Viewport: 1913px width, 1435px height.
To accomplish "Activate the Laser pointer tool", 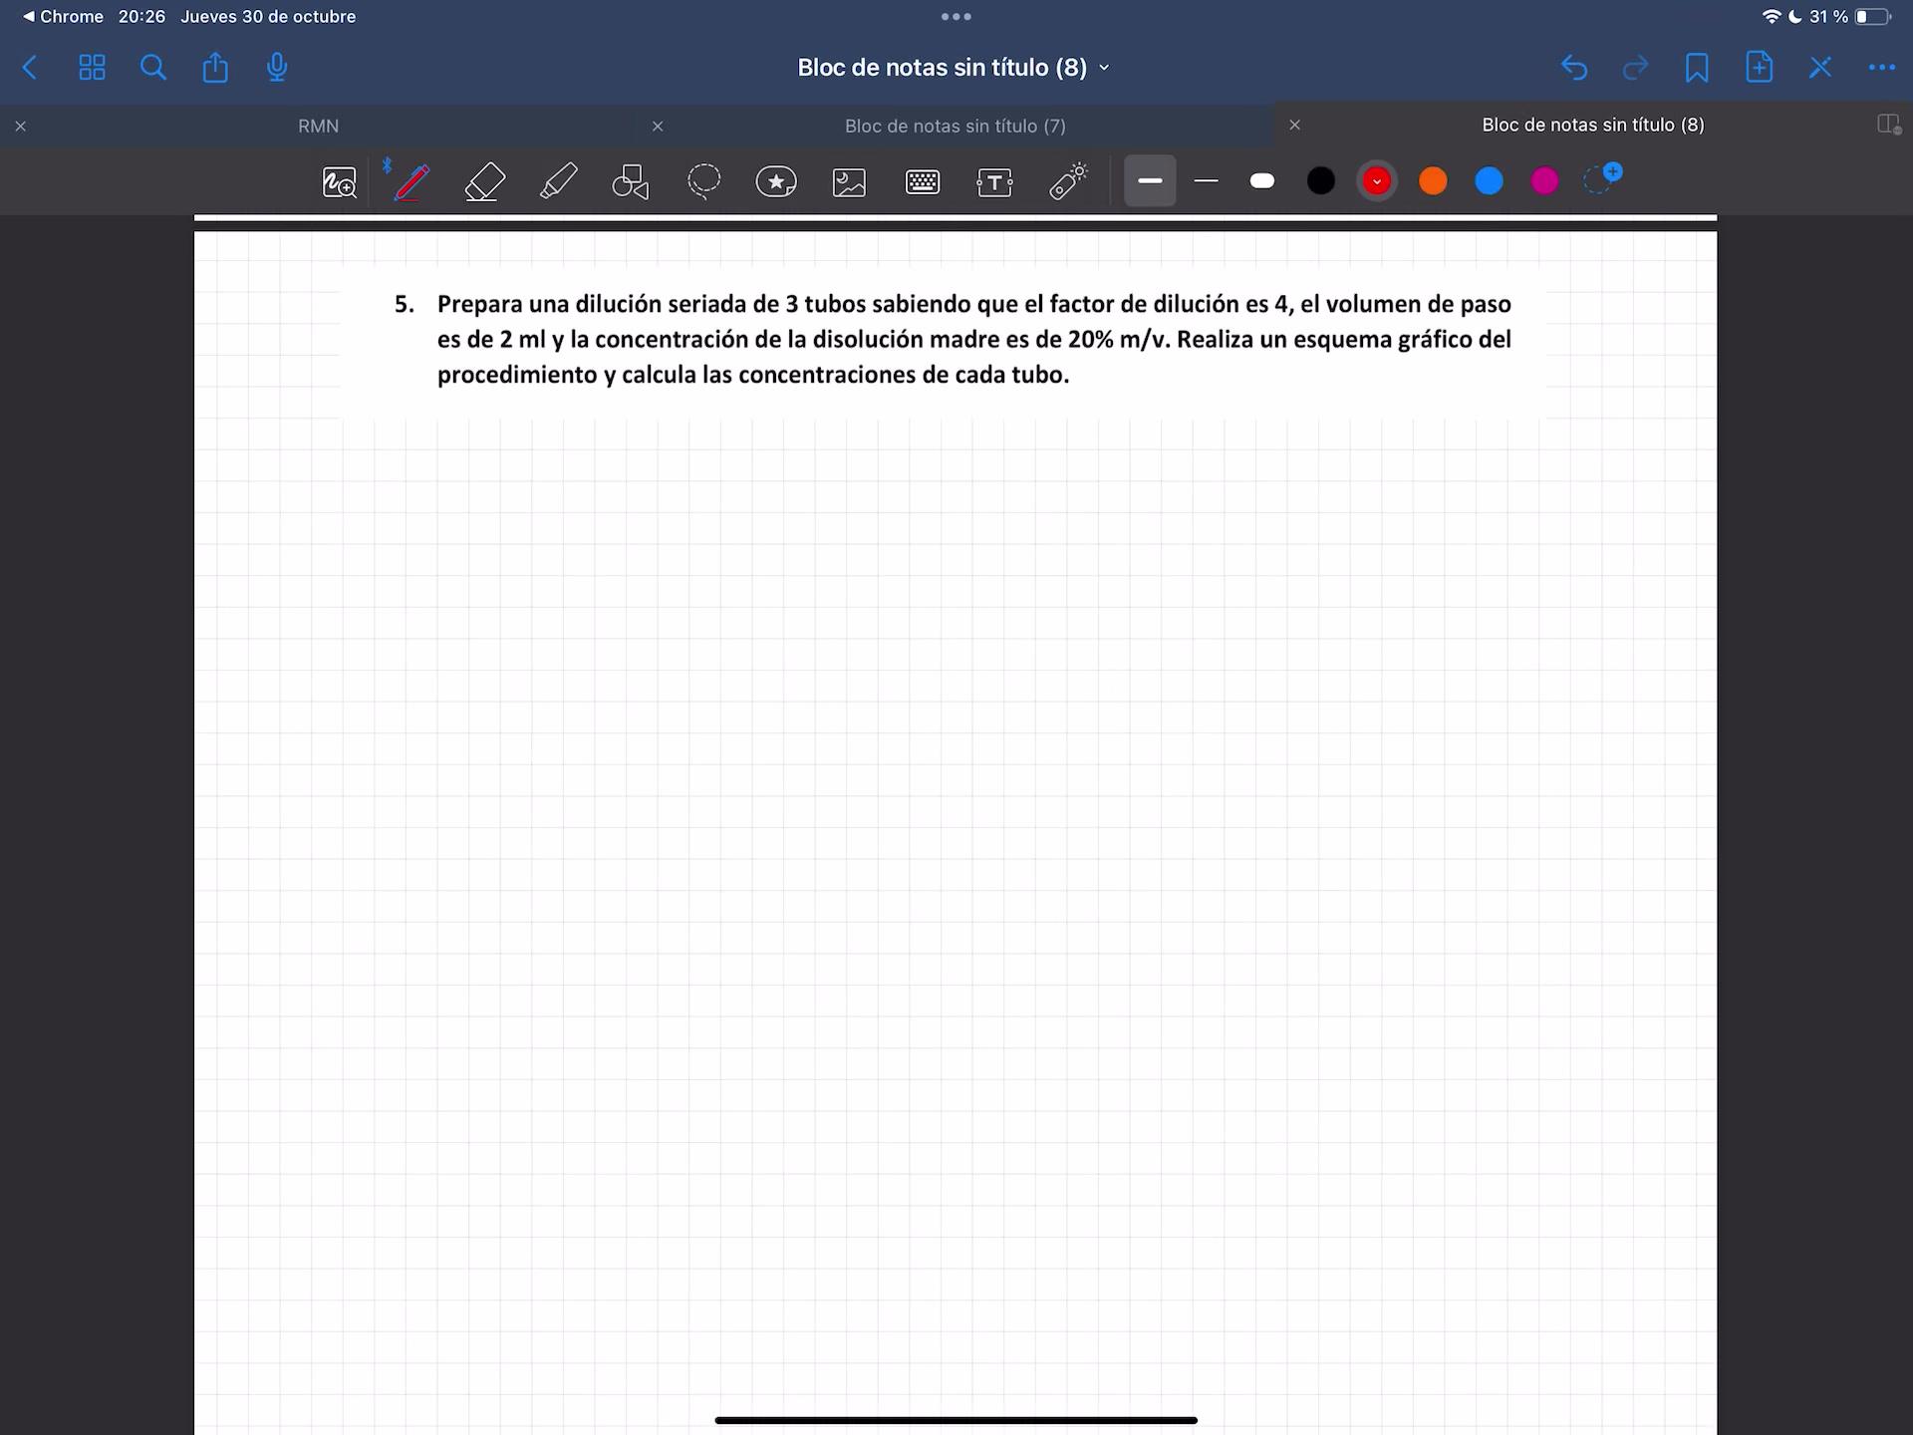I will [1068, 181].
